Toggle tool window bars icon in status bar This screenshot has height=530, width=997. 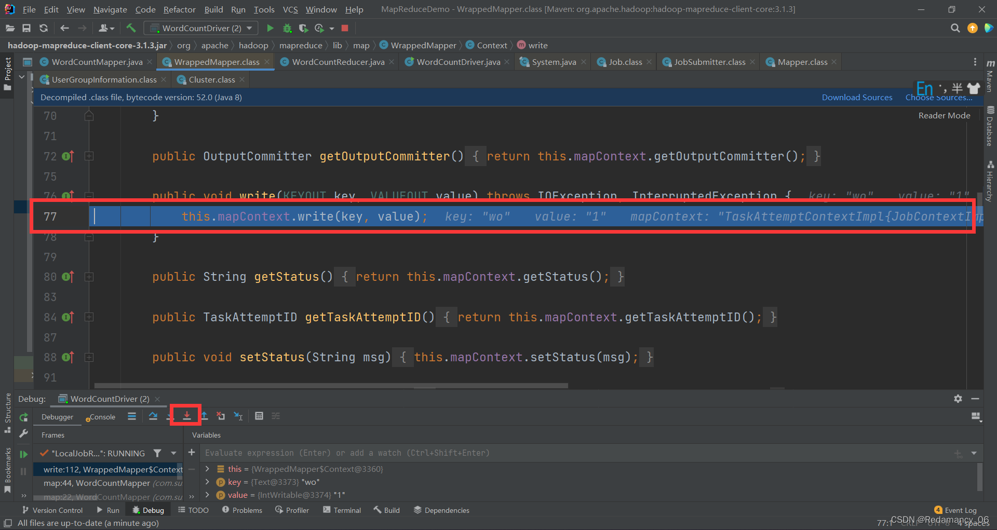8,523
